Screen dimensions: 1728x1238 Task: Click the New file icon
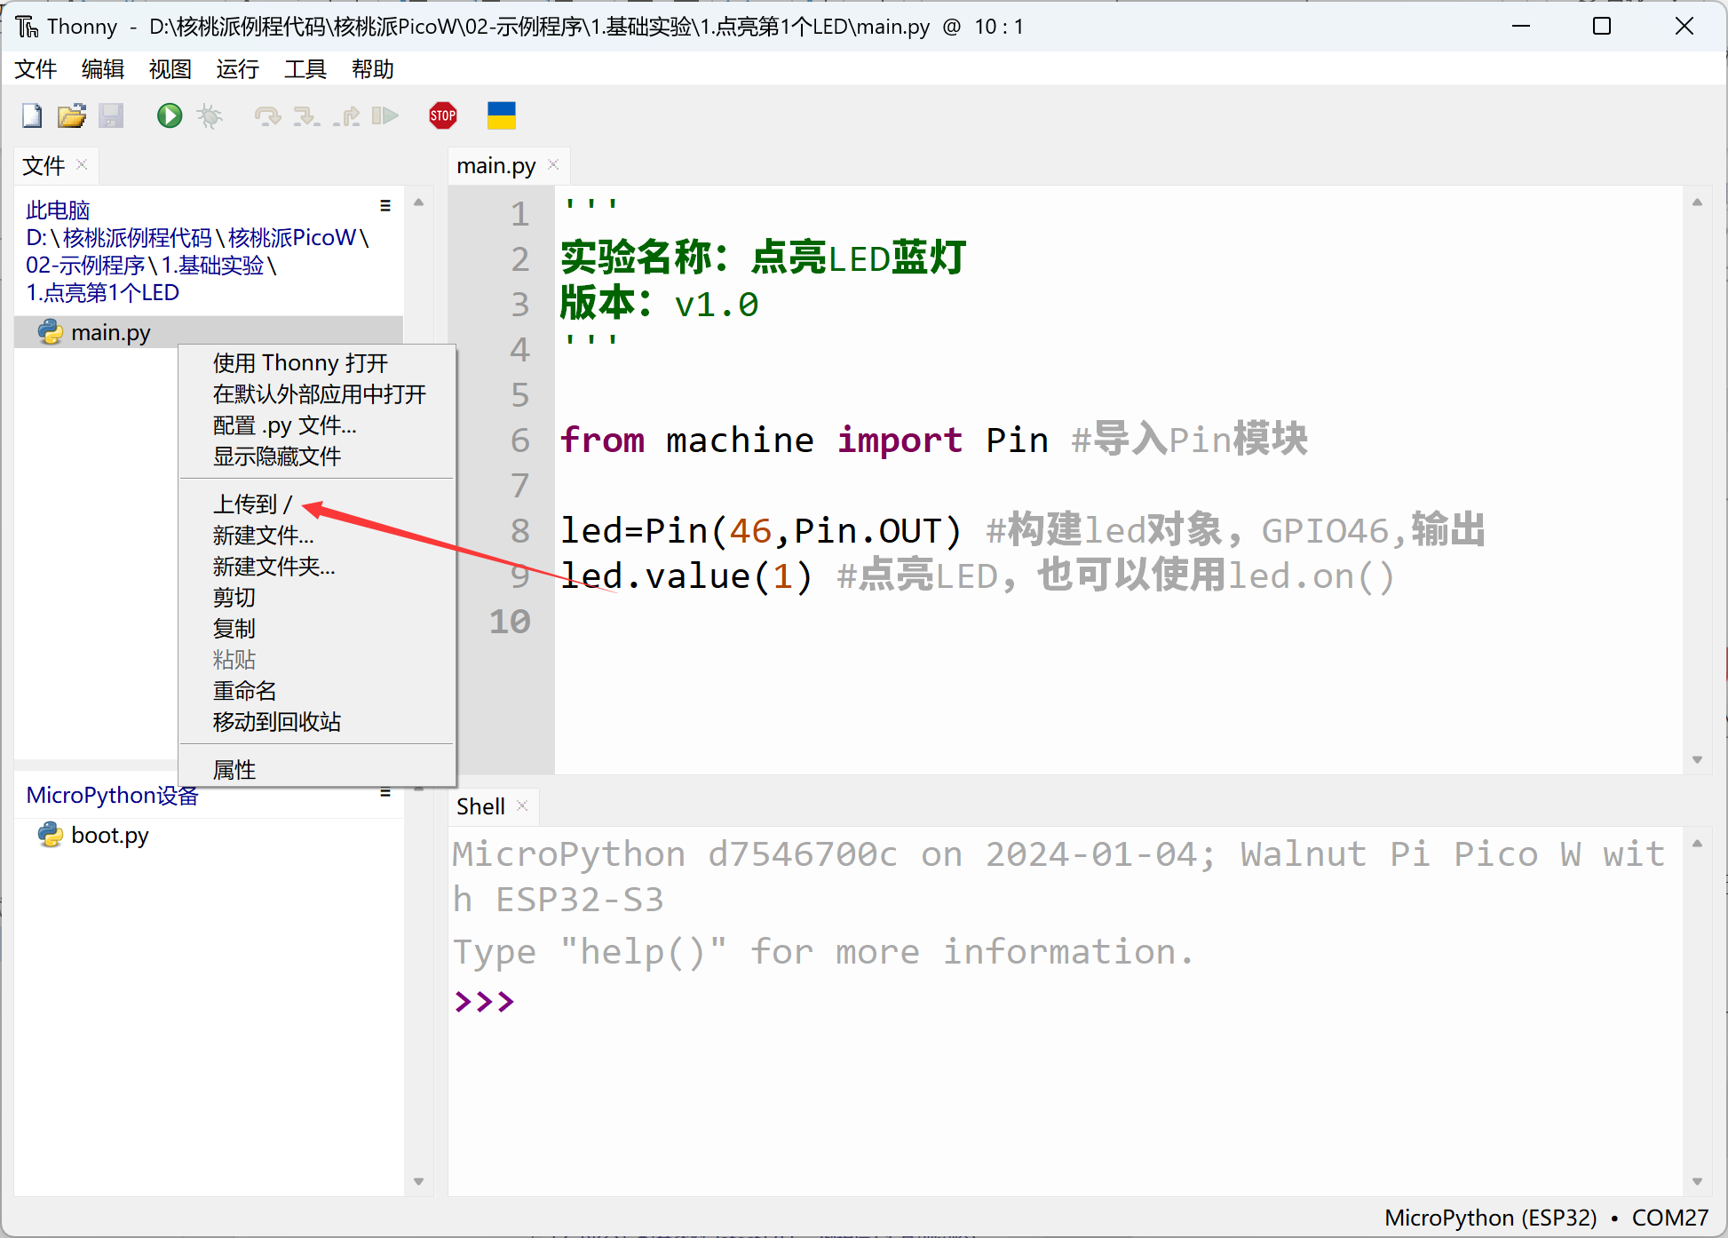(x=29, y=118)
